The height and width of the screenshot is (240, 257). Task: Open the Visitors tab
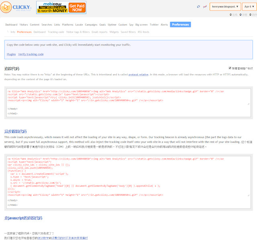(x=24, y=25)
